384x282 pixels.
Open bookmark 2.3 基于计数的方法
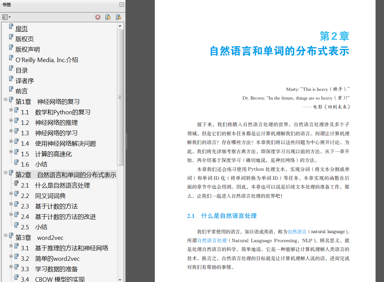(x=49, y=206)
